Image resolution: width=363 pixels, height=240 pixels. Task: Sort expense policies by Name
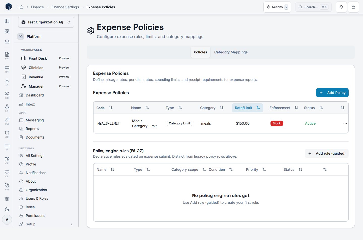[140, 108]
